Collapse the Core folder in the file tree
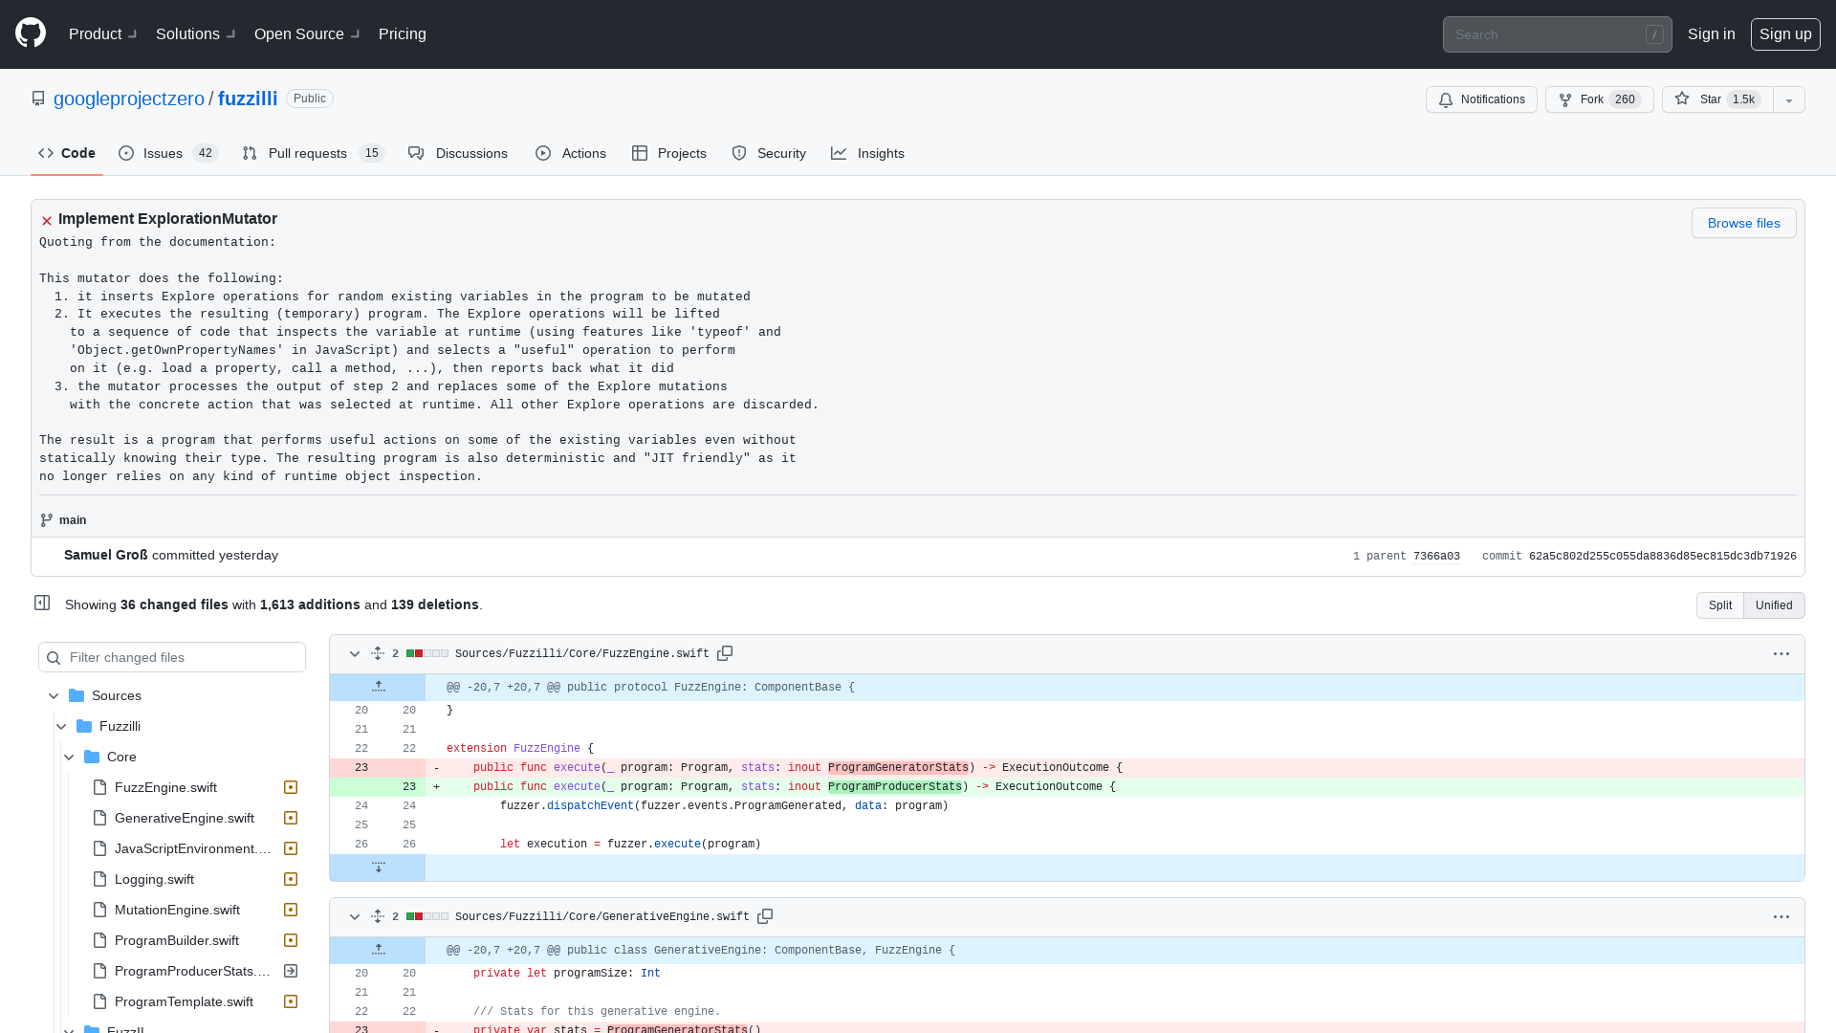Screen dimensions: 1836x1033 (69, 757)
